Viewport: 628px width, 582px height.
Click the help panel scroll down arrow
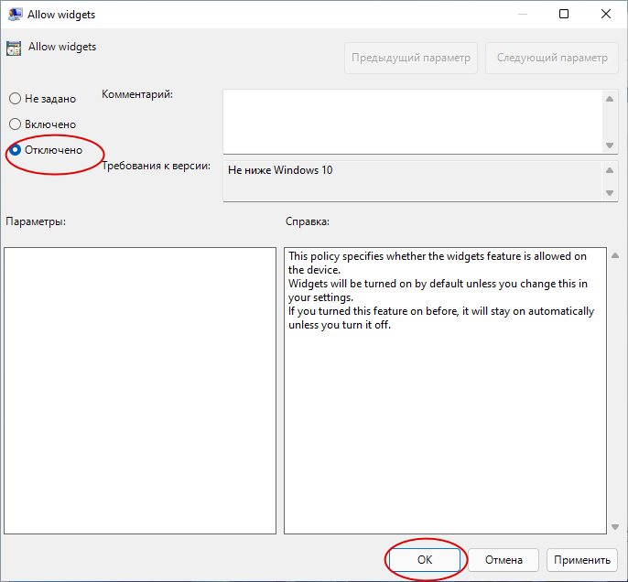tap(615, 527)
